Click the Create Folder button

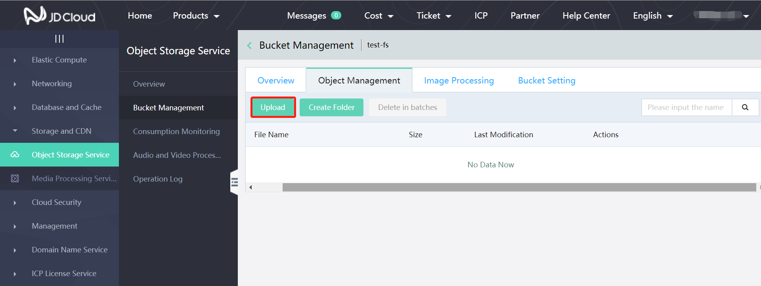click(x=331, y=107)
